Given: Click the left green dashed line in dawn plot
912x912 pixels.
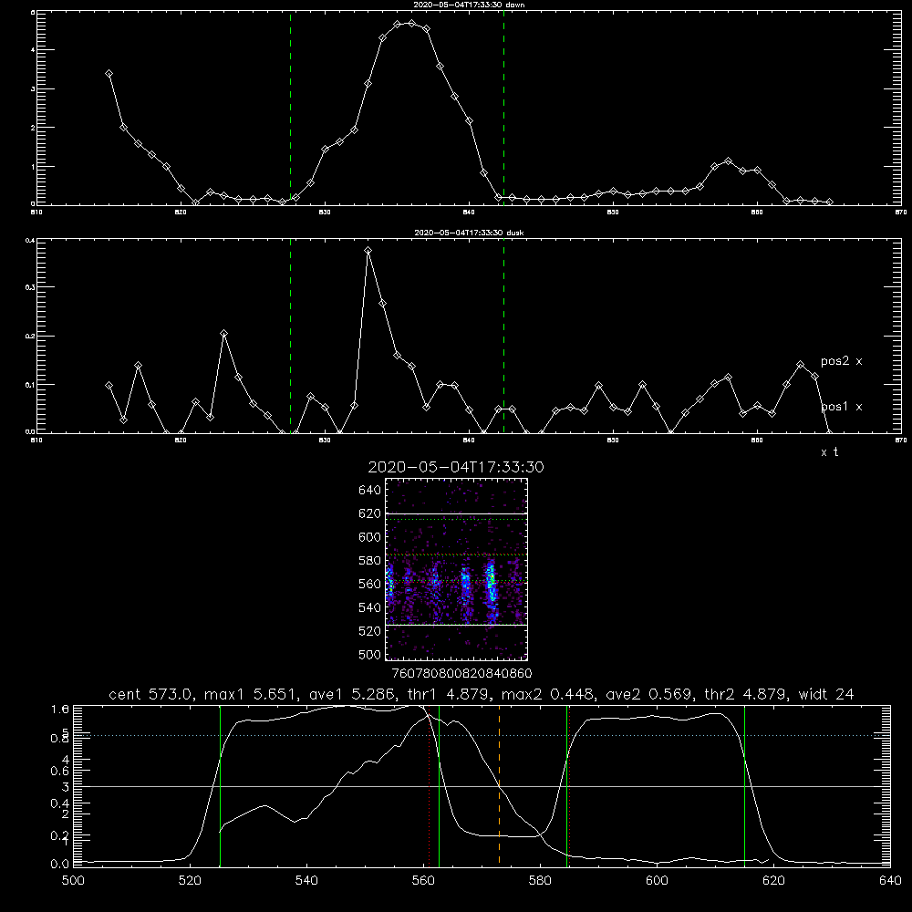Looking at the screenshot, I should pyautogui.click(x=290, y=108).
